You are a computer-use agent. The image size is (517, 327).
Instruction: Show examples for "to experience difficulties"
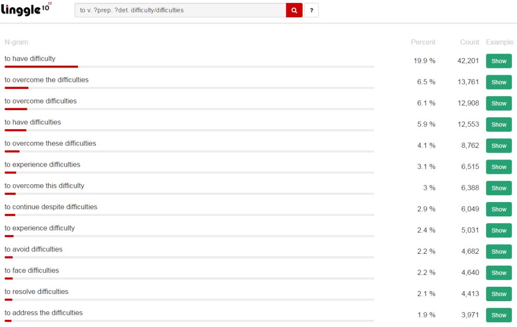click(x=498, y=167)
